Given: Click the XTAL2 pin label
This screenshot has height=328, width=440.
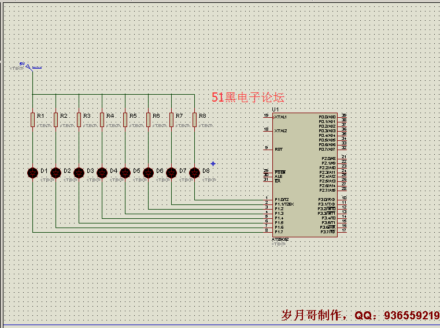Looking at the screenshot, I should click(x=280, y=131).
